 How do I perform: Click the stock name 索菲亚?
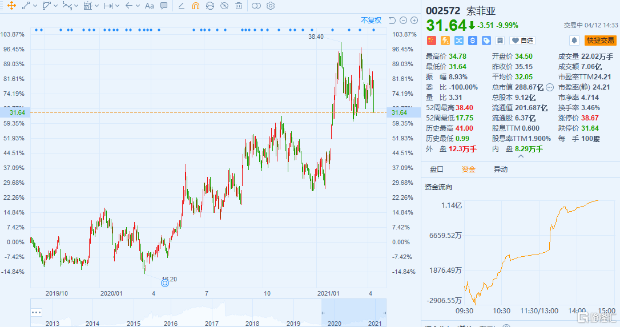[x=481, y=11]
